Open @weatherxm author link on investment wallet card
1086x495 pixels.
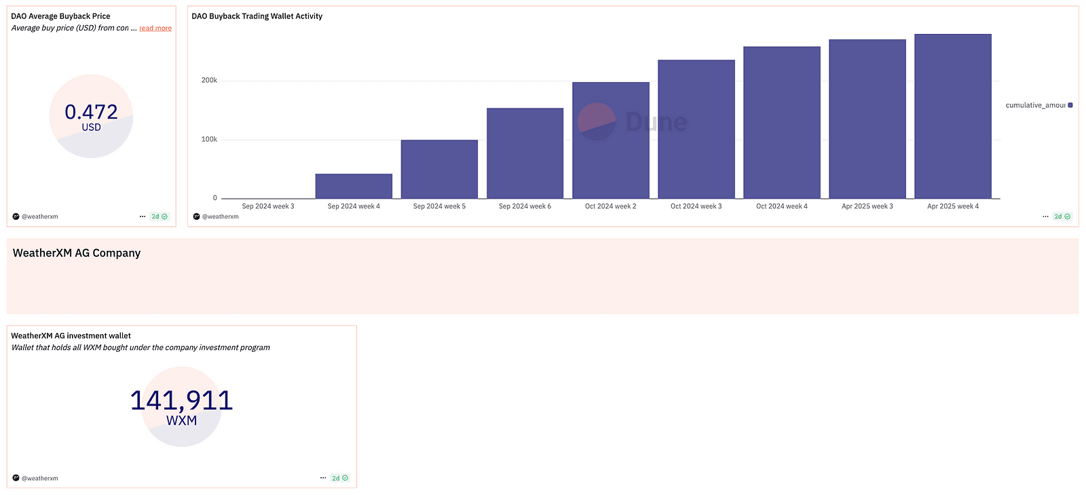click(40, 479)
